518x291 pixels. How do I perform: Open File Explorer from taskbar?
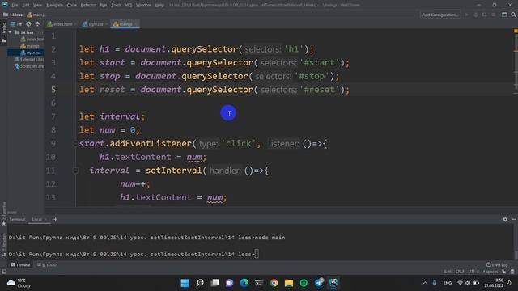coord(289,283)
